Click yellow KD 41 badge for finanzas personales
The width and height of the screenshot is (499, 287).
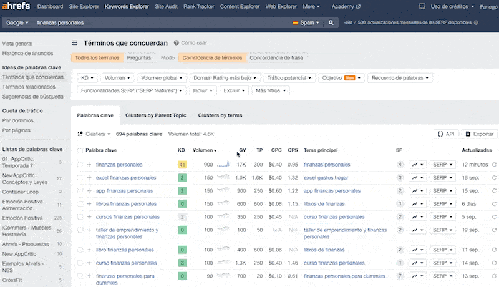click(182, 165)
